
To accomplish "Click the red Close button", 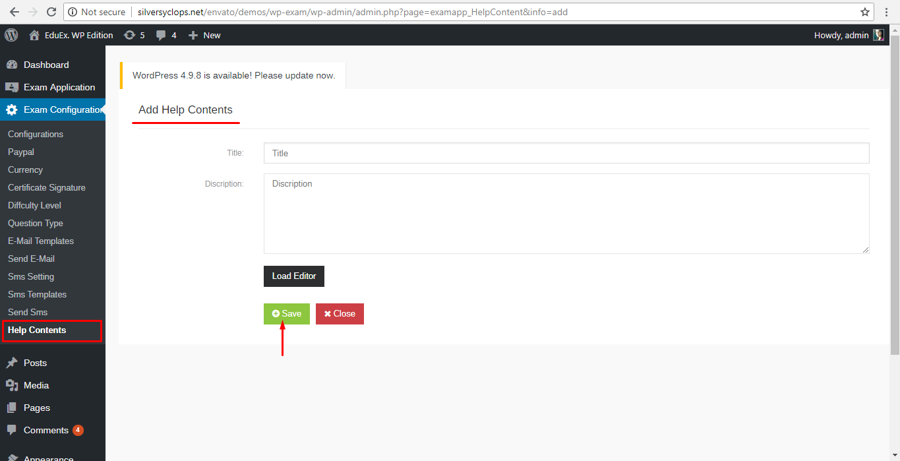I will (x=340, y=314).
